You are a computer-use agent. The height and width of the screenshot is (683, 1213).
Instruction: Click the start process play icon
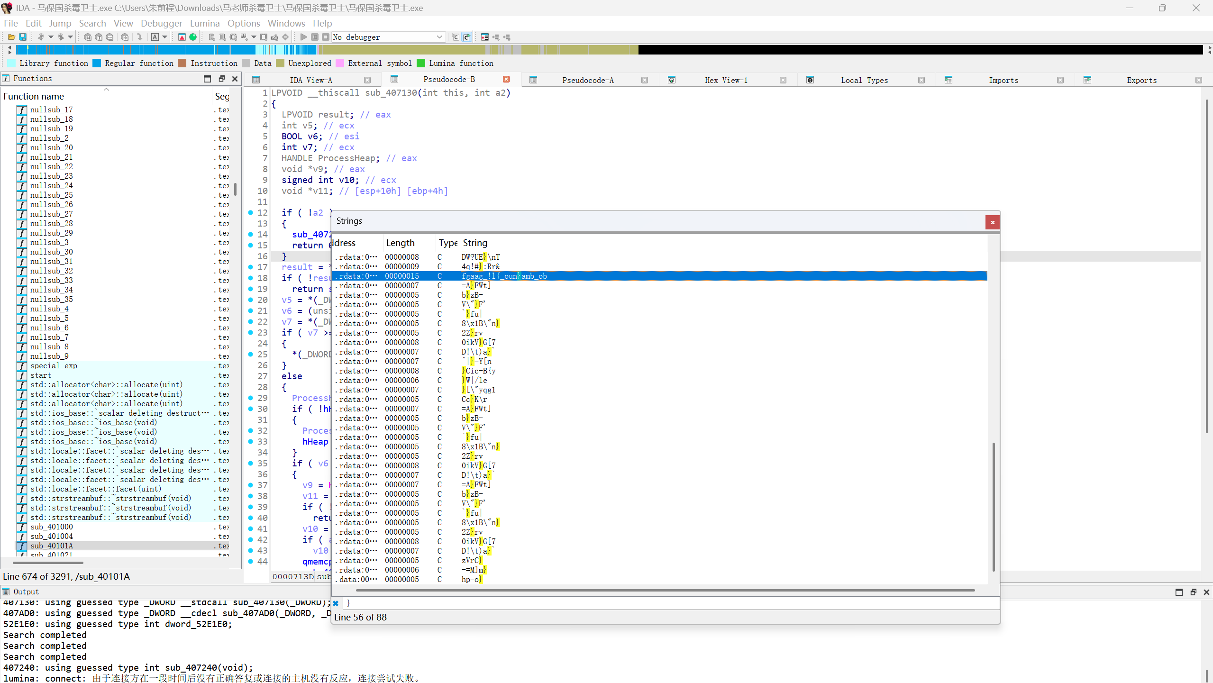coord(304,37)
